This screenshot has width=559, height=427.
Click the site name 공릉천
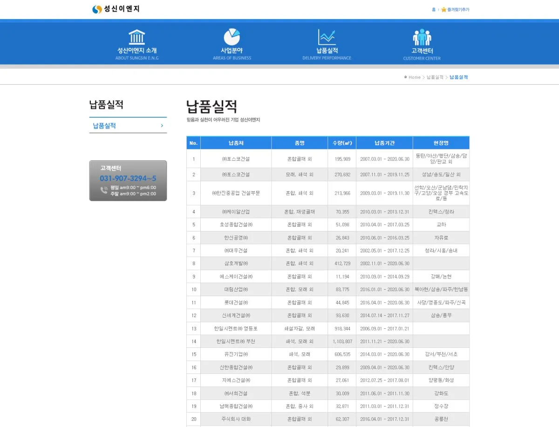coord(441,419)
